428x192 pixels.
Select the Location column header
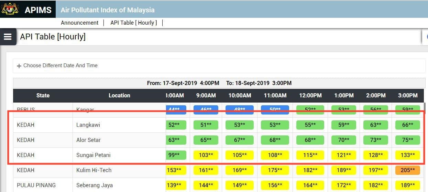[x=119, y=96]
